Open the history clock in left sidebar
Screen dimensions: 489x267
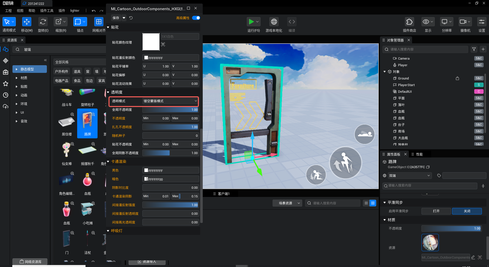[x=6, y=95]
